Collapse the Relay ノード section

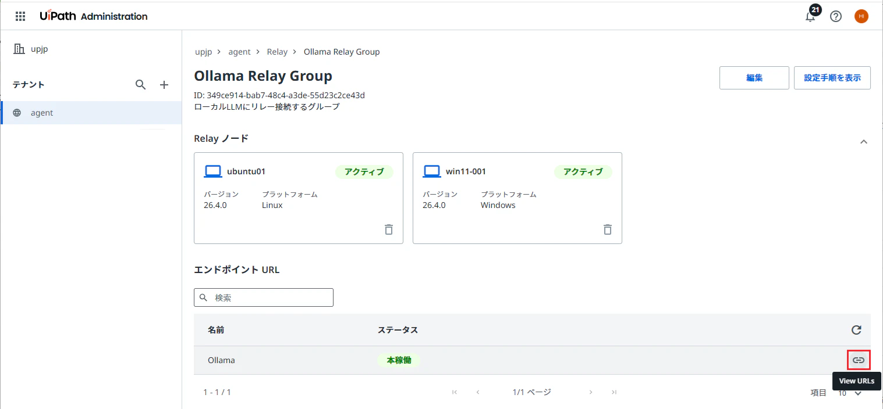click(x=864, y=141)
